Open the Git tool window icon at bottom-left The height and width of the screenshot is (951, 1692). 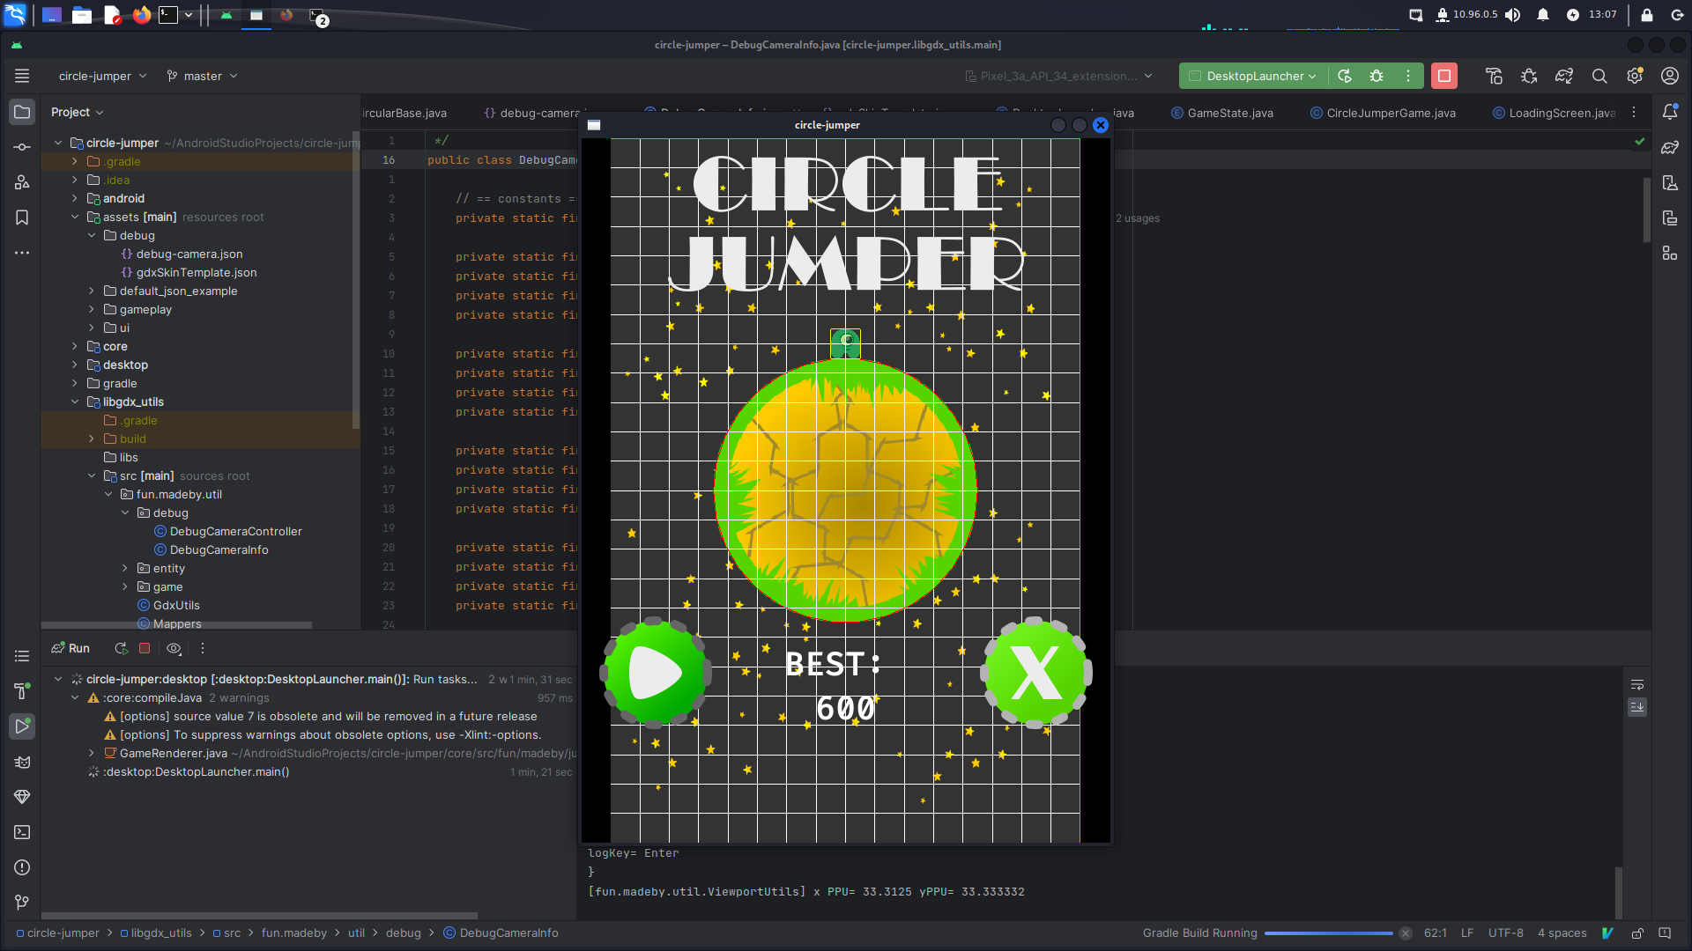pos(22,903)
